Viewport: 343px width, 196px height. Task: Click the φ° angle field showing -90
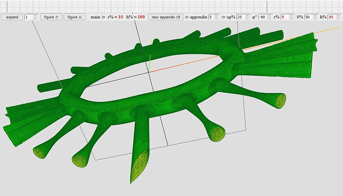click(263, 17)
